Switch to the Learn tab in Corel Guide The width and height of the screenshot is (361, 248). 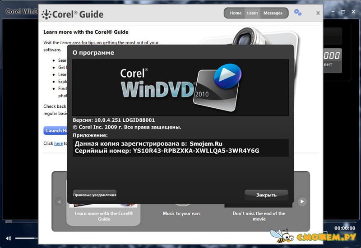pyautogui.click(x=252, y=13)
